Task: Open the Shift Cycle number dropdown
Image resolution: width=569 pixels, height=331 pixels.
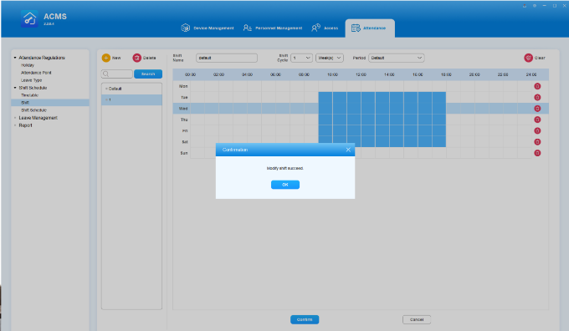Action: [x=301, y=58]
